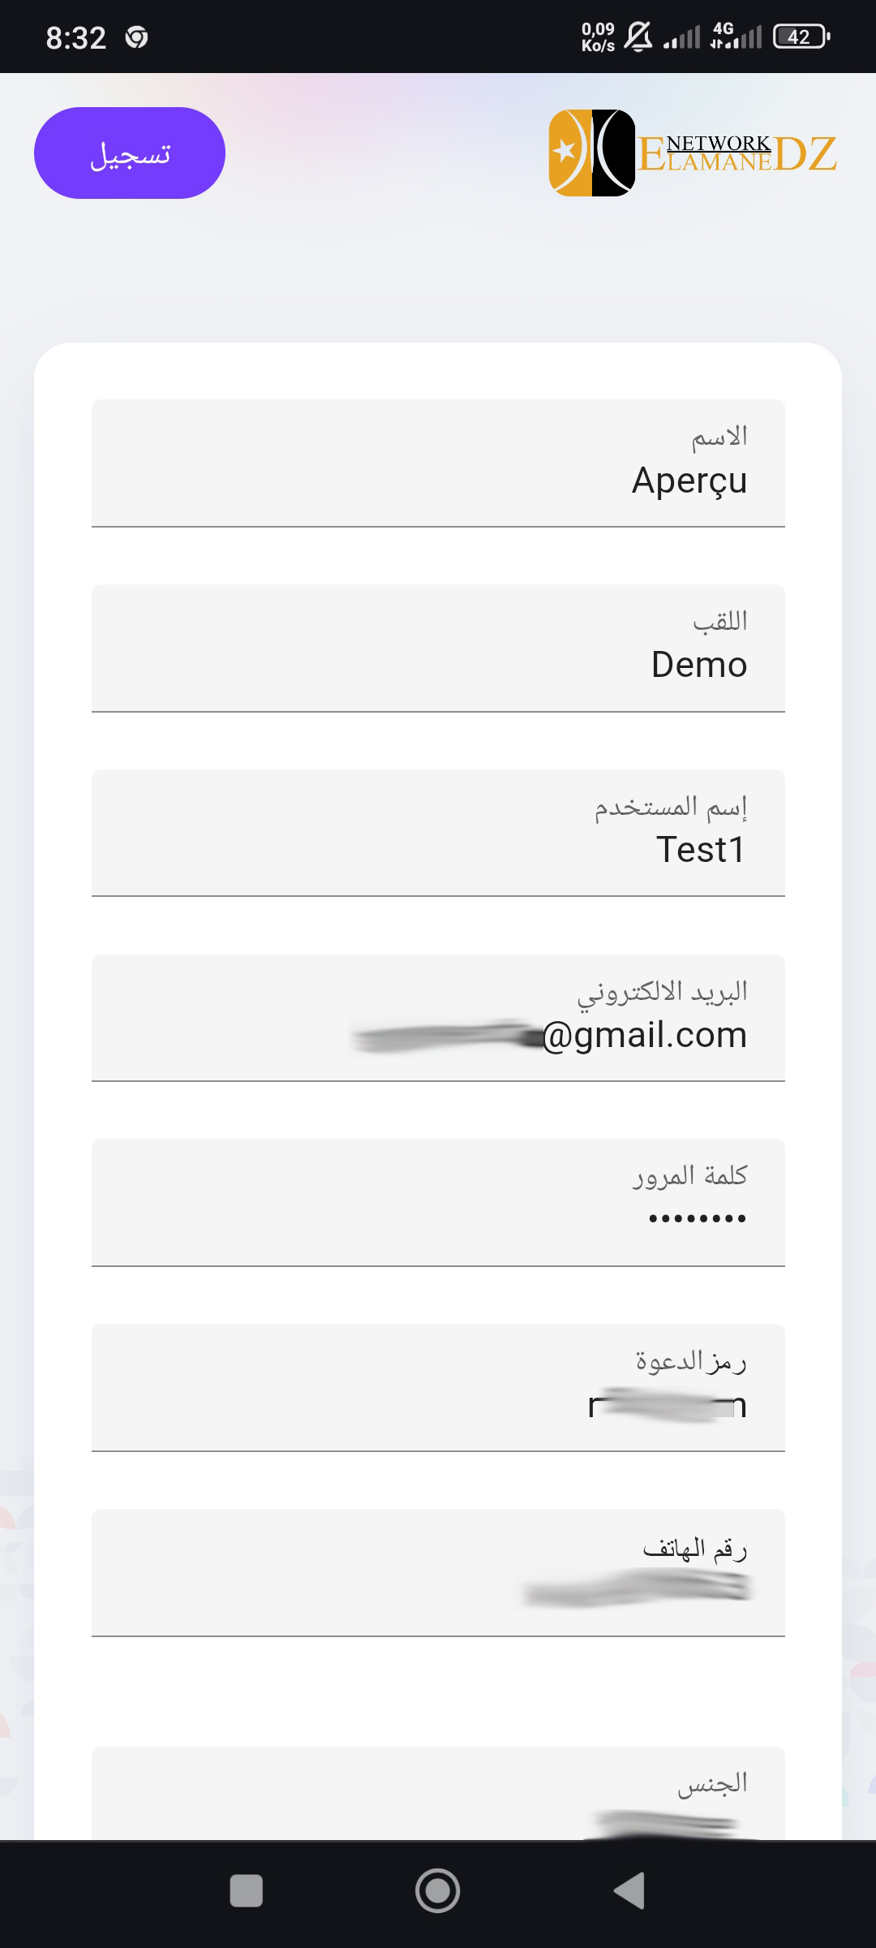Image resolution: width=876 pixels, height=1948 pixels.
Task: Tap the رمز الدعوة invitation code field
Action: point(438,1388)
